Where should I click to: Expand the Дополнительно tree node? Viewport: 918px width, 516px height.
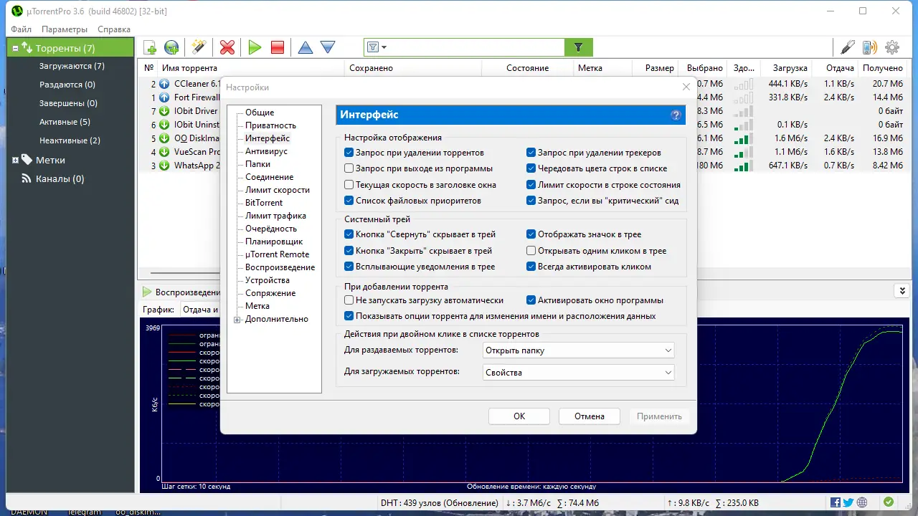(x=237, y=320)
